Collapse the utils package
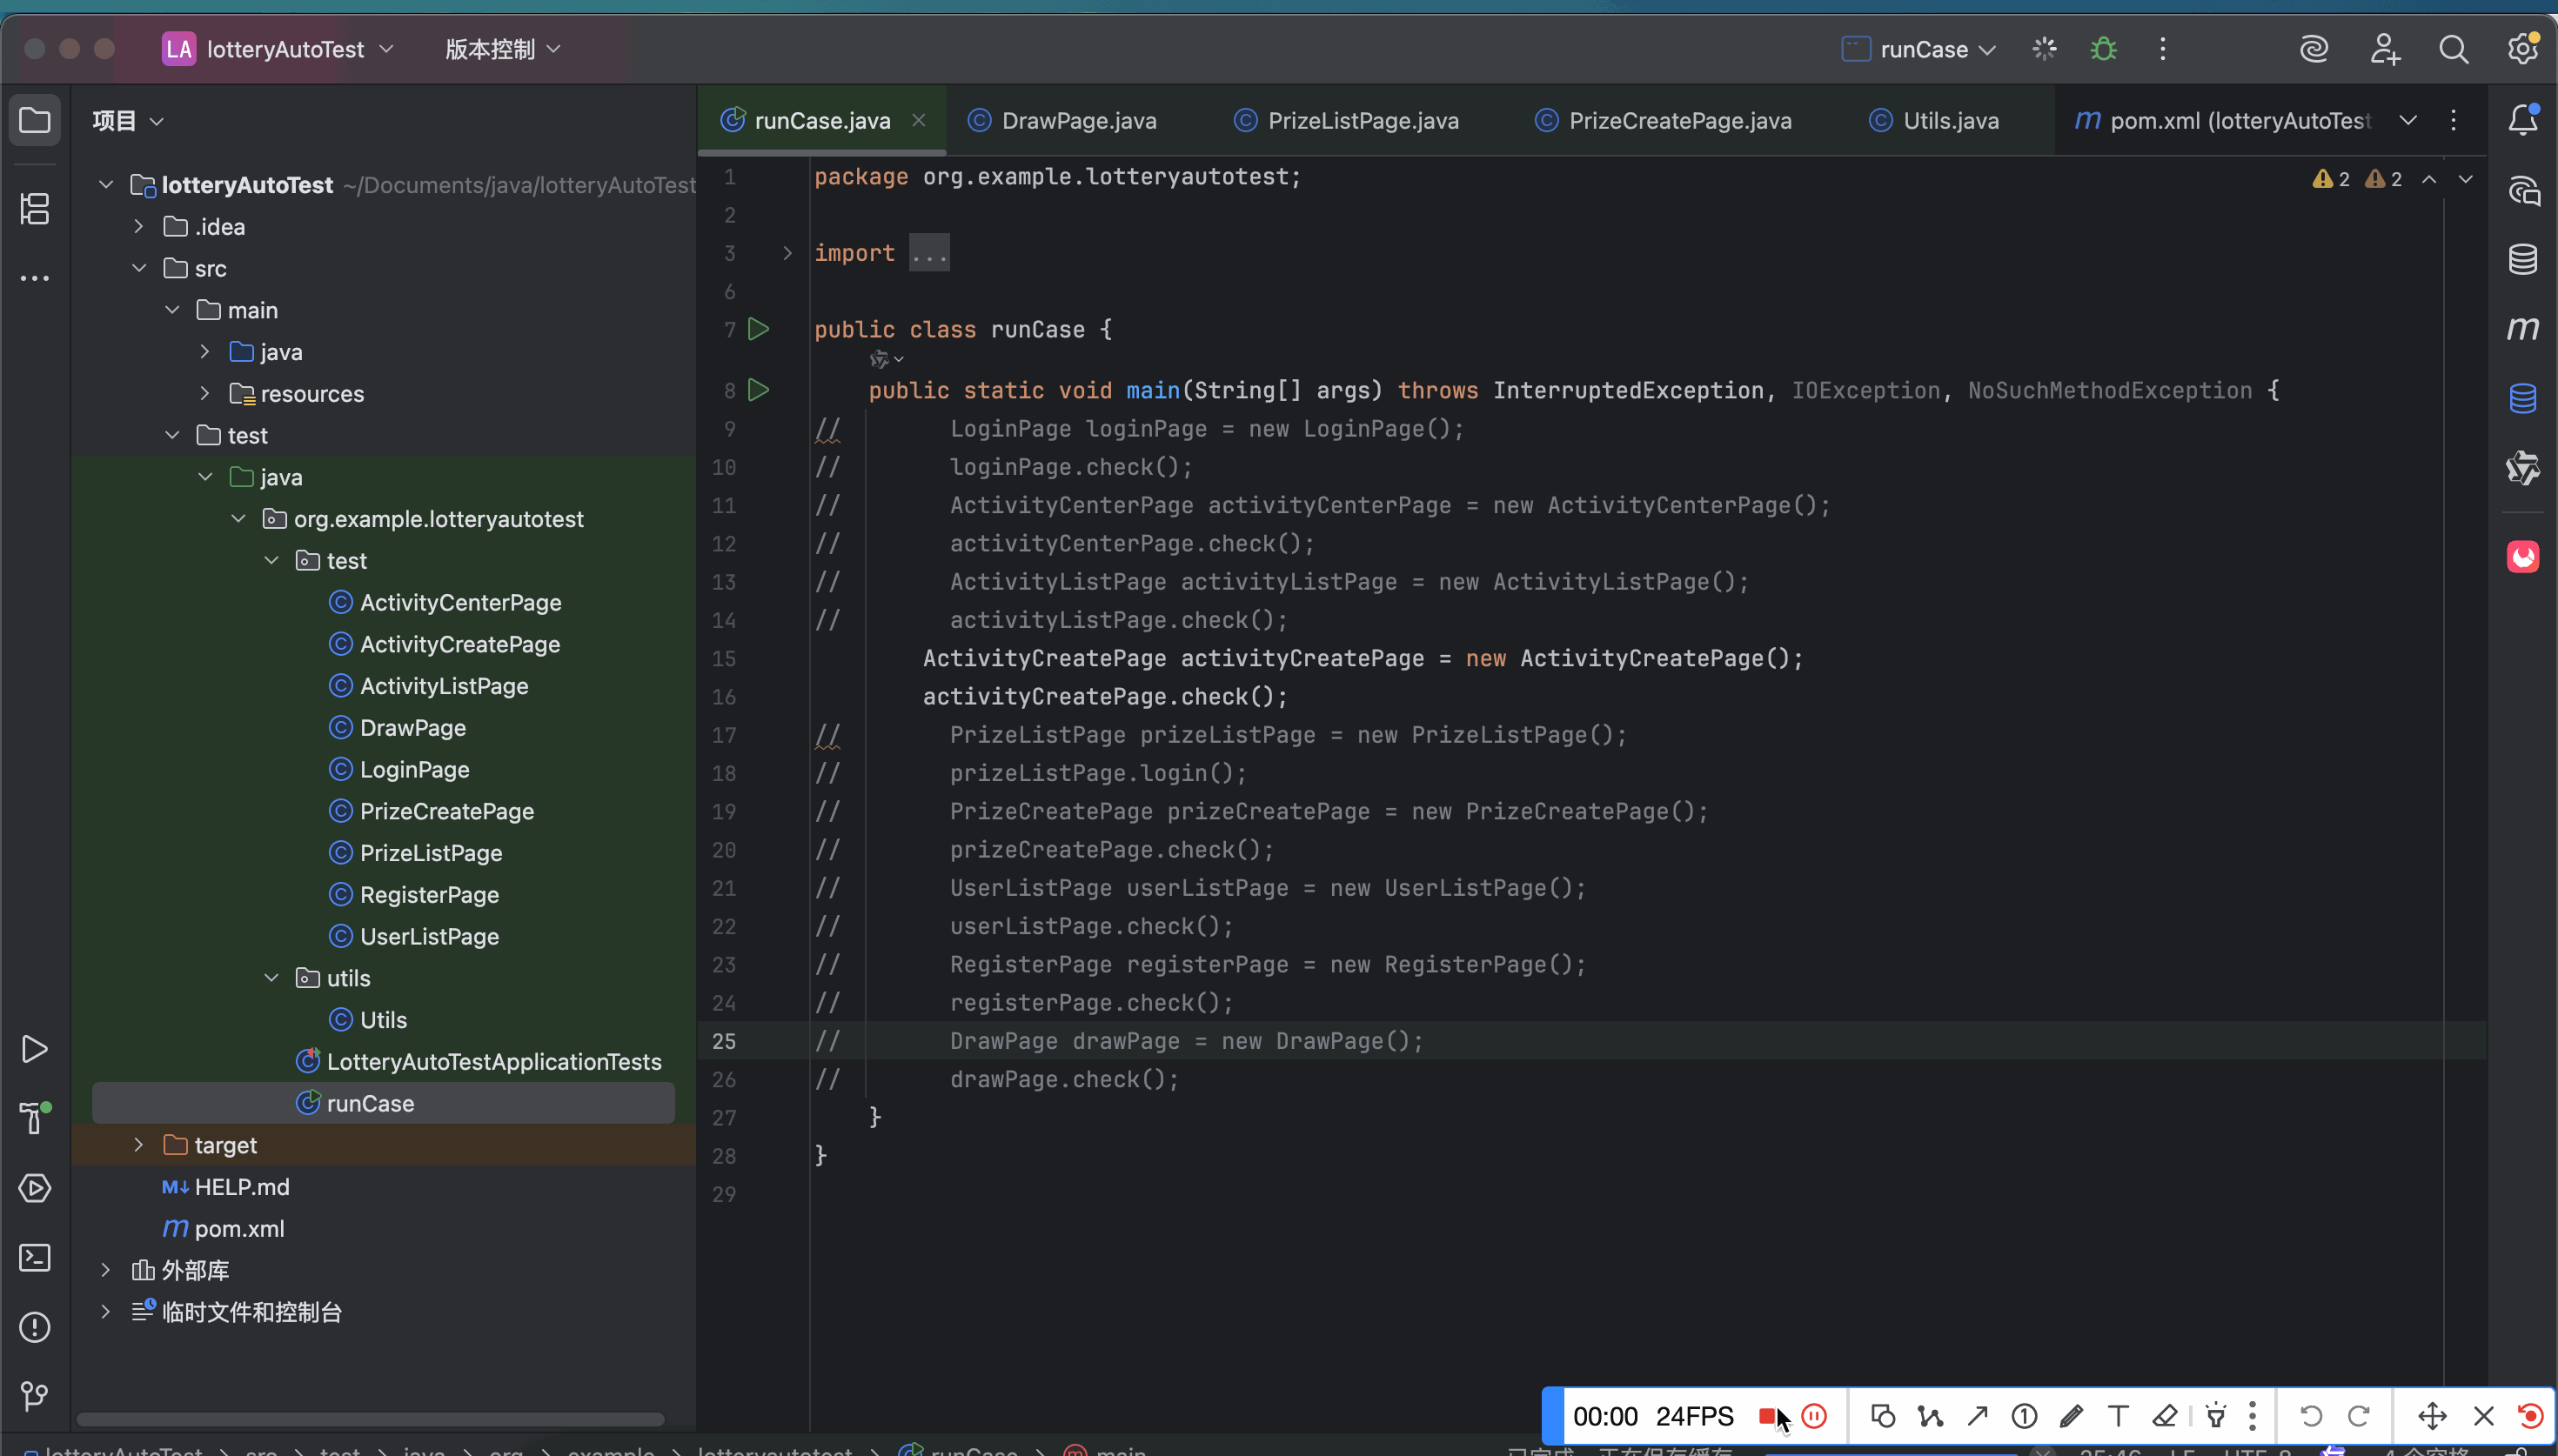Screen dimensions: 2558x1456 pyautogui.click(x=271, y=978)
